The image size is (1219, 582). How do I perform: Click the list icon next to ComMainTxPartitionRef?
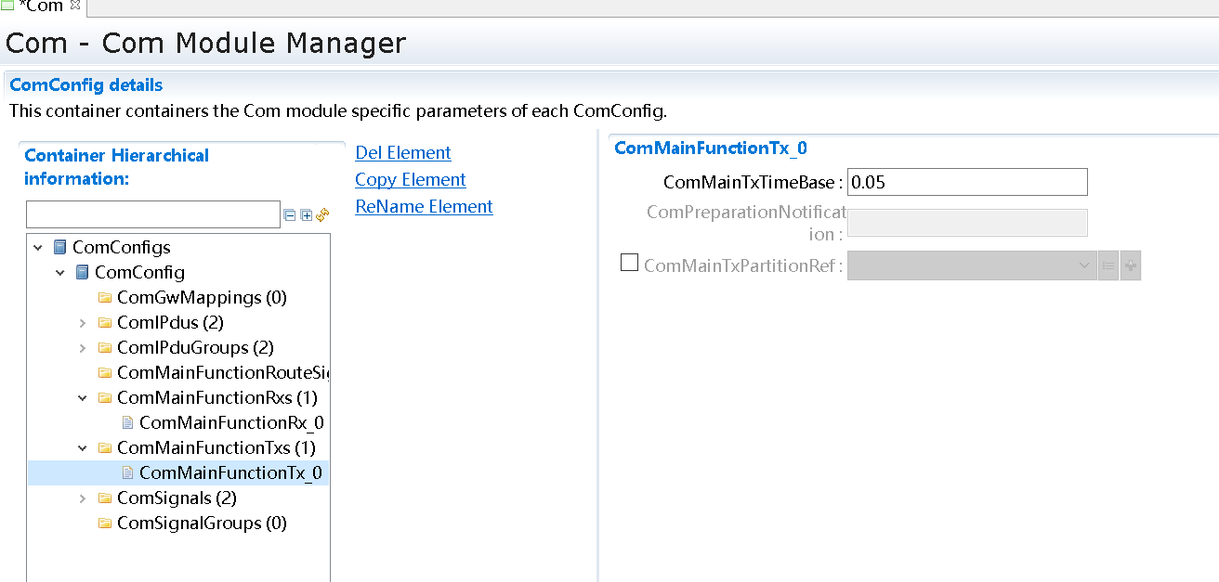1108,265
